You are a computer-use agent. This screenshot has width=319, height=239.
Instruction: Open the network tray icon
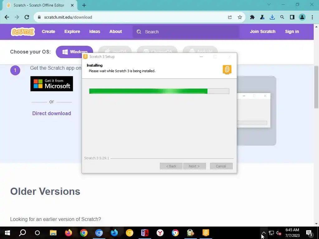(x=271, y=233)
